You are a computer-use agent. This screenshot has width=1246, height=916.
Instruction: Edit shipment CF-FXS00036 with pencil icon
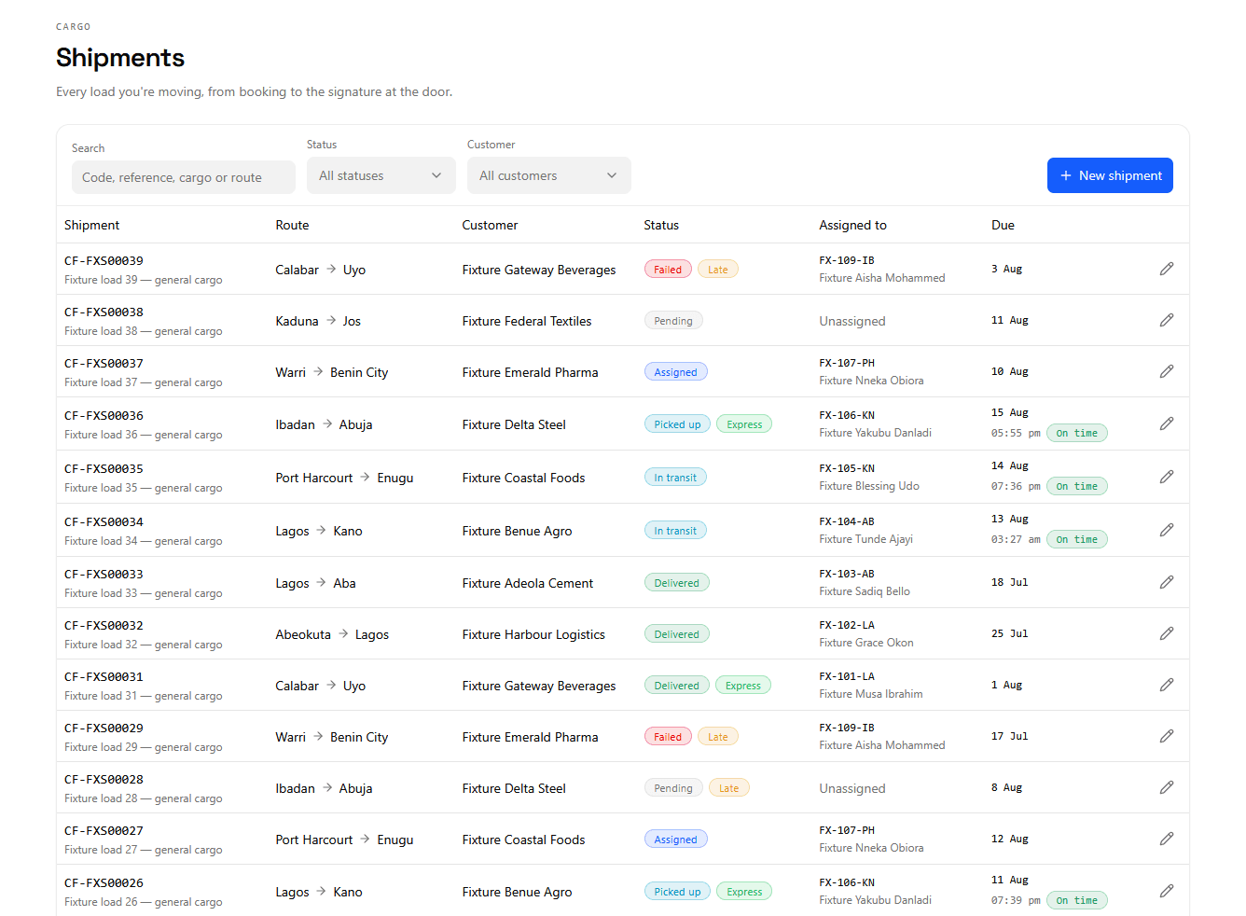[1166, 423]
